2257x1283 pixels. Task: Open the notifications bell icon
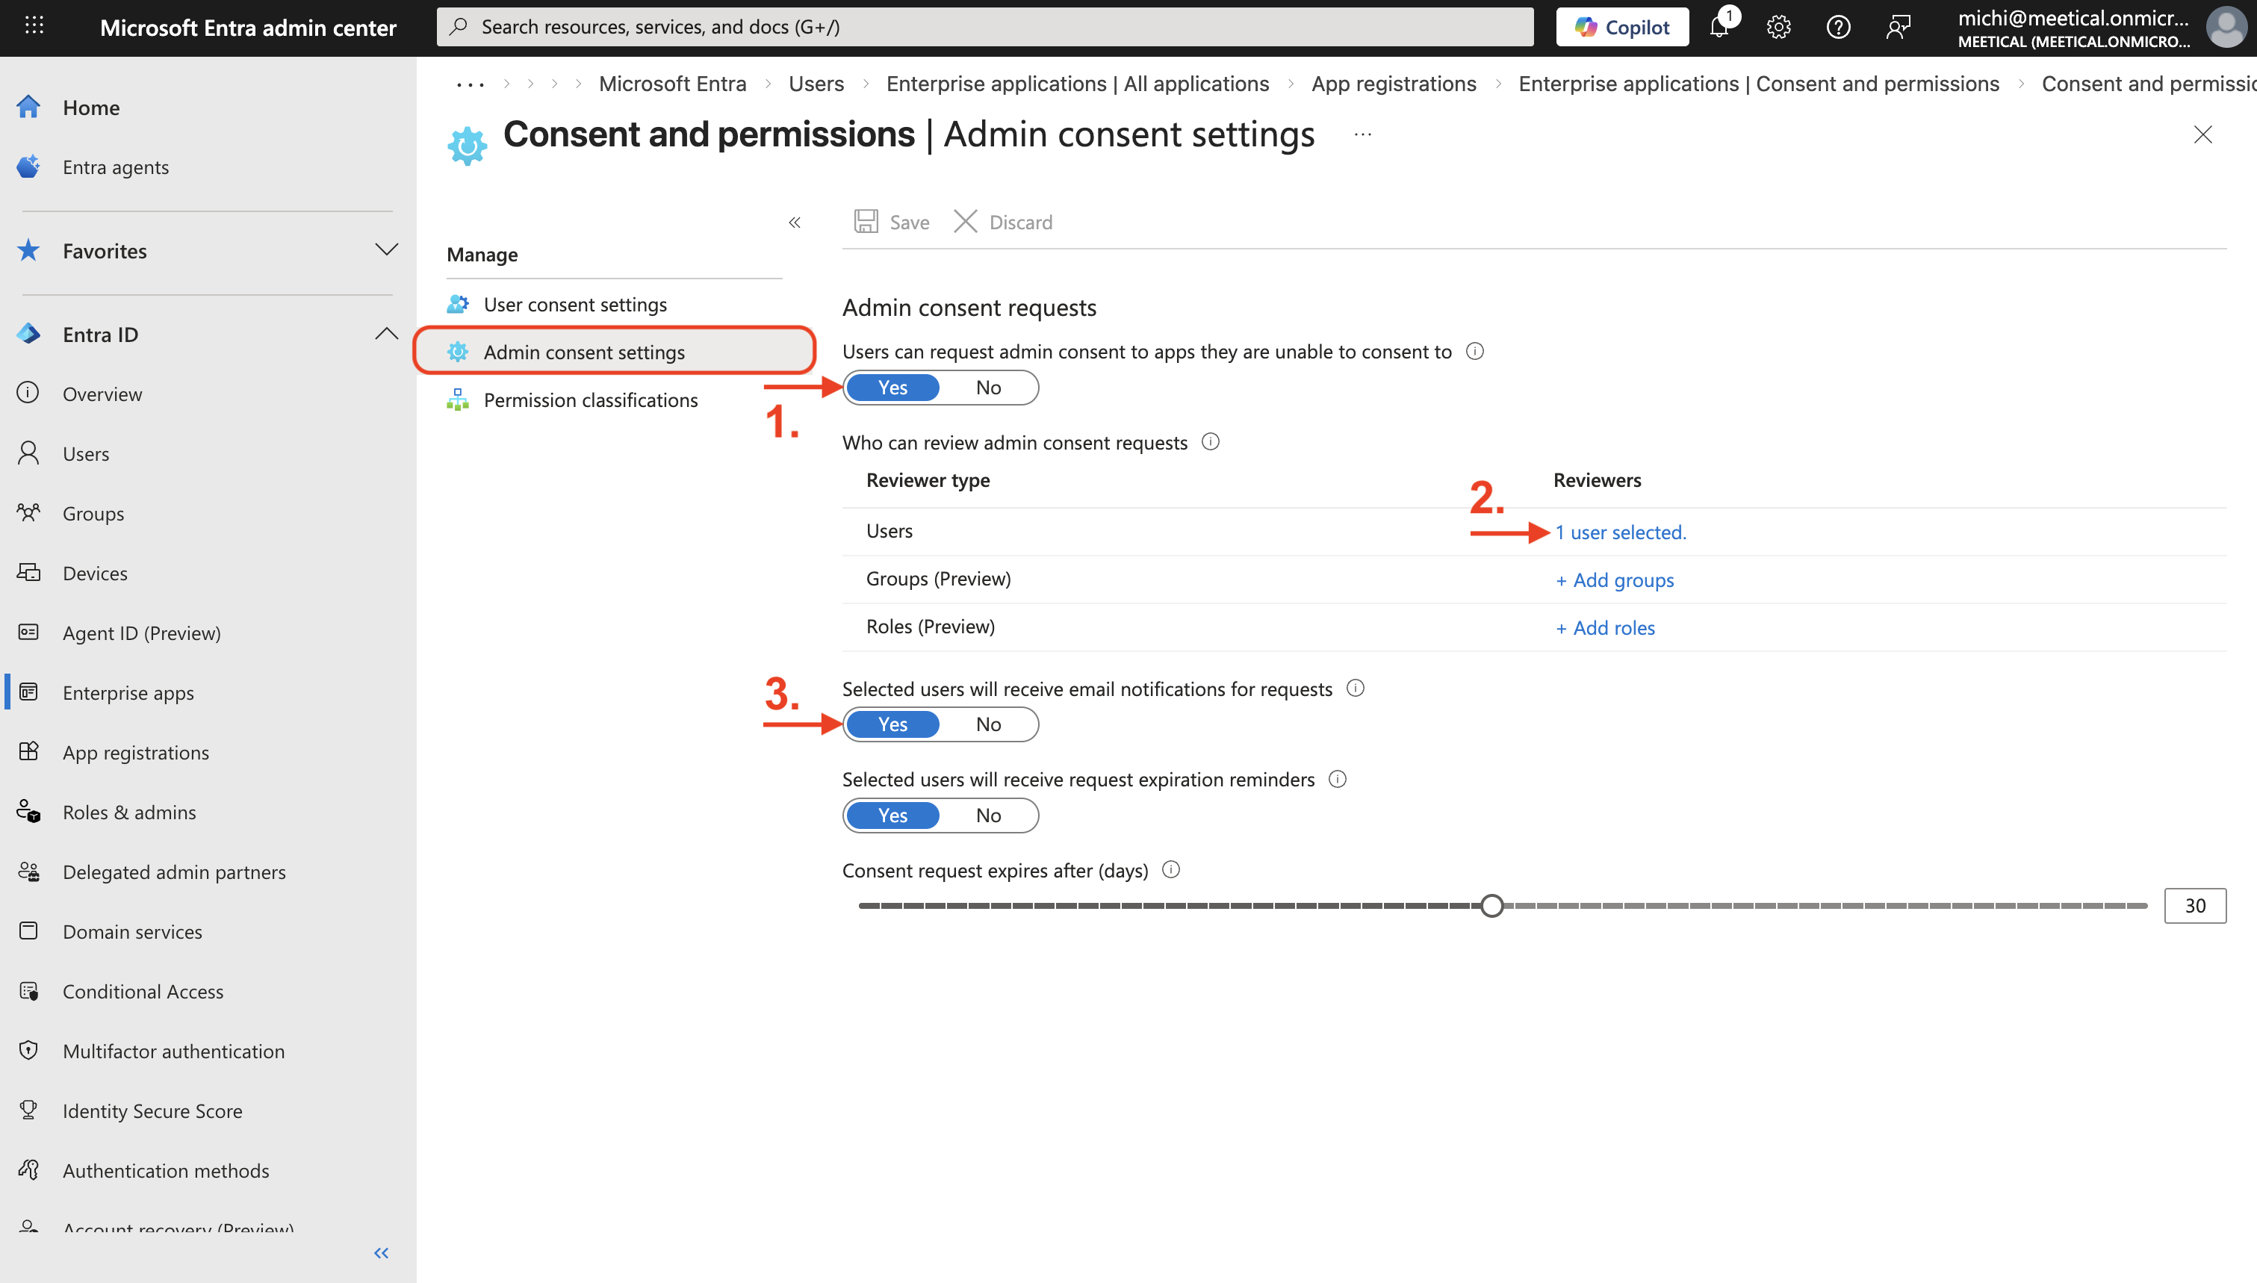1719,28
